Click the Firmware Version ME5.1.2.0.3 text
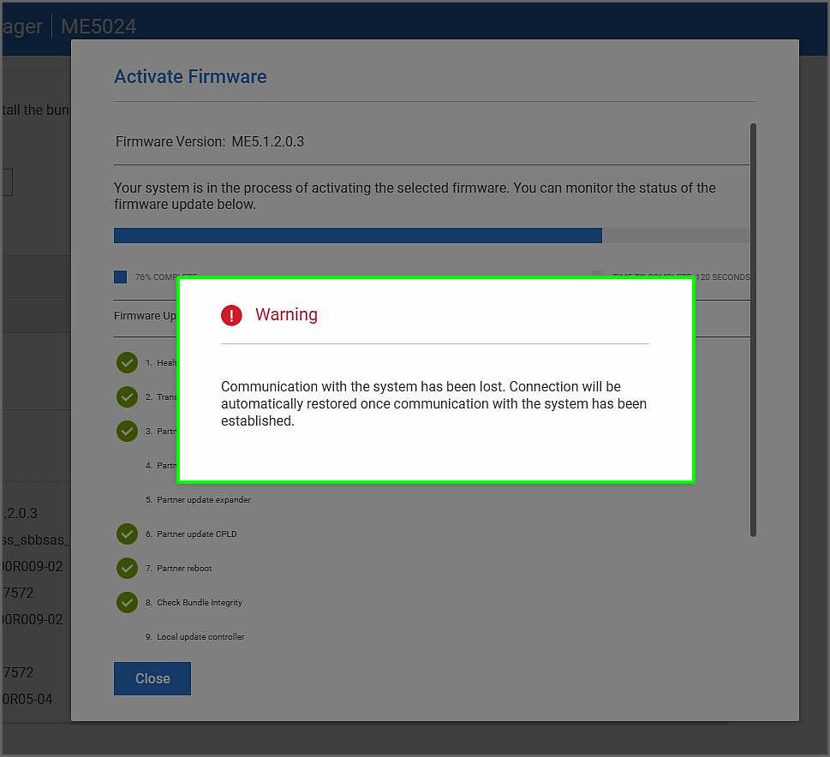Screen dimensions: 830x757 pyautogui.click(x=210, y=141)
